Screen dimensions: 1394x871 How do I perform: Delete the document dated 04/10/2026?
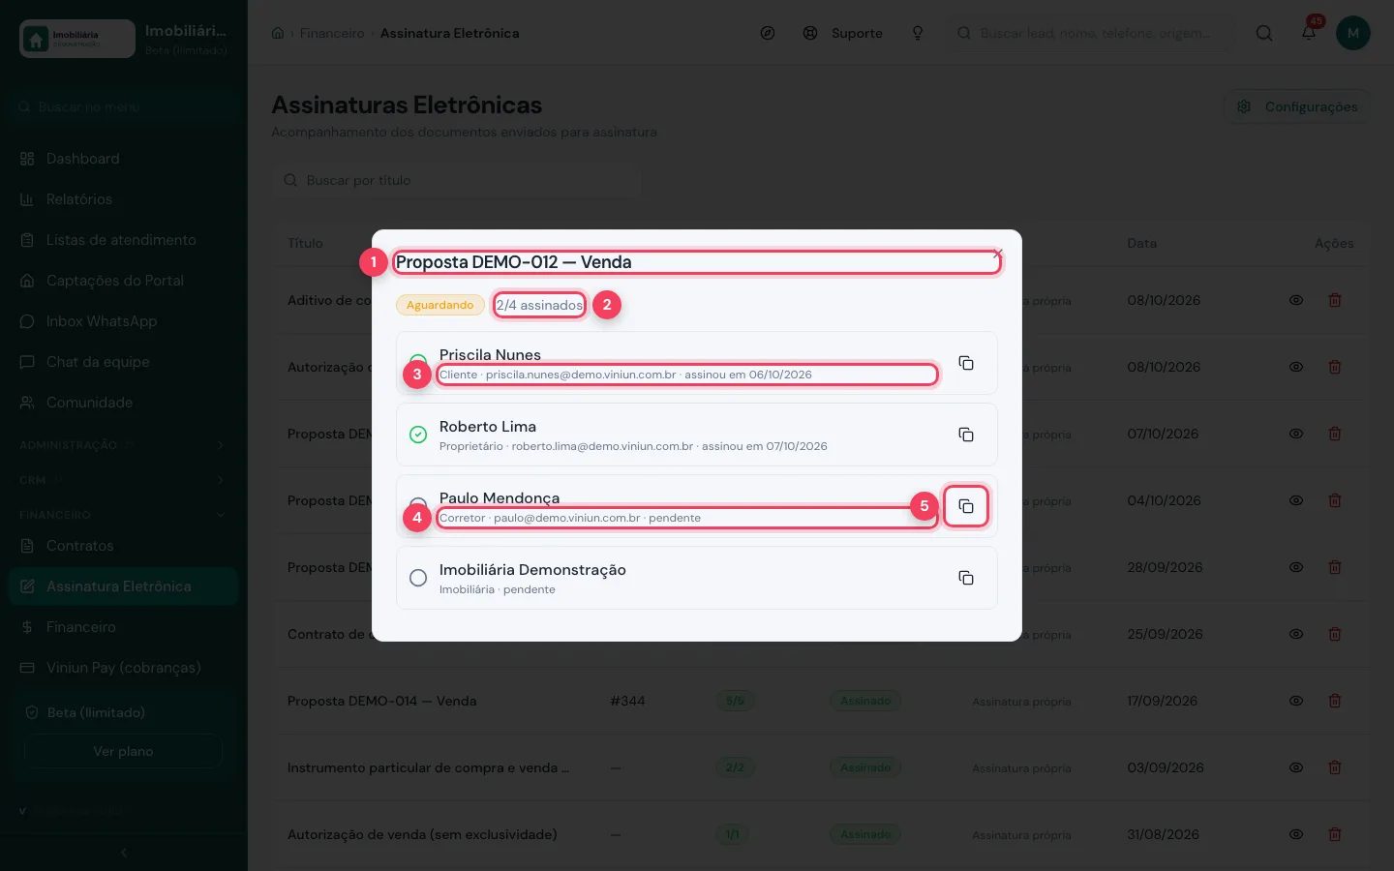point(1335,500)
